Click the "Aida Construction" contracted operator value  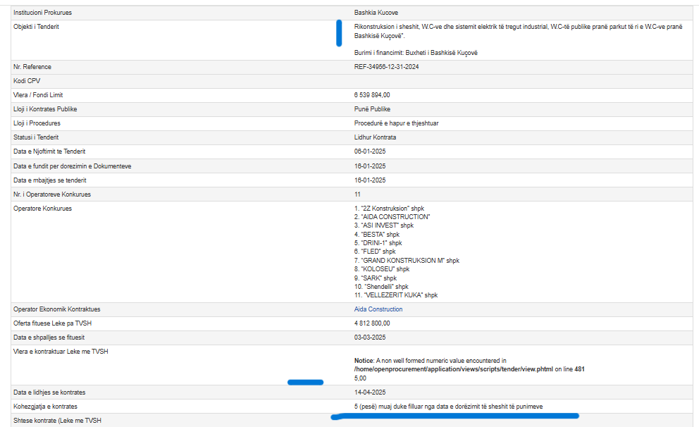pos(378,309)
